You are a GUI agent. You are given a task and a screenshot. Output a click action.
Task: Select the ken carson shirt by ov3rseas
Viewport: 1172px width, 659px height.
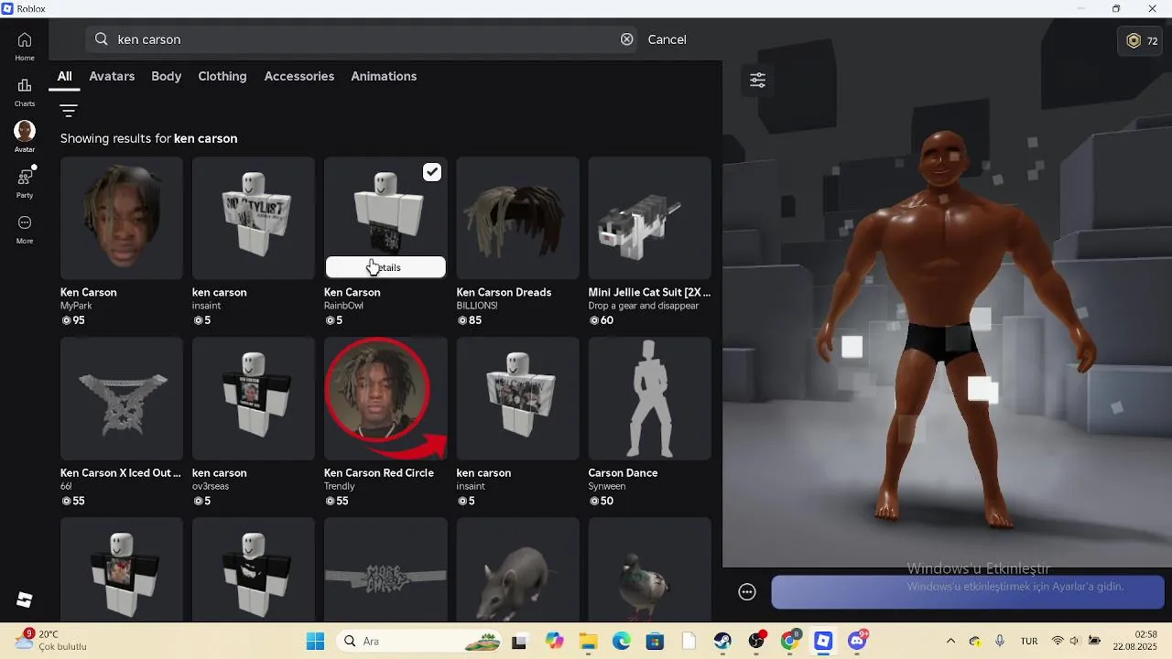(254, 398)
